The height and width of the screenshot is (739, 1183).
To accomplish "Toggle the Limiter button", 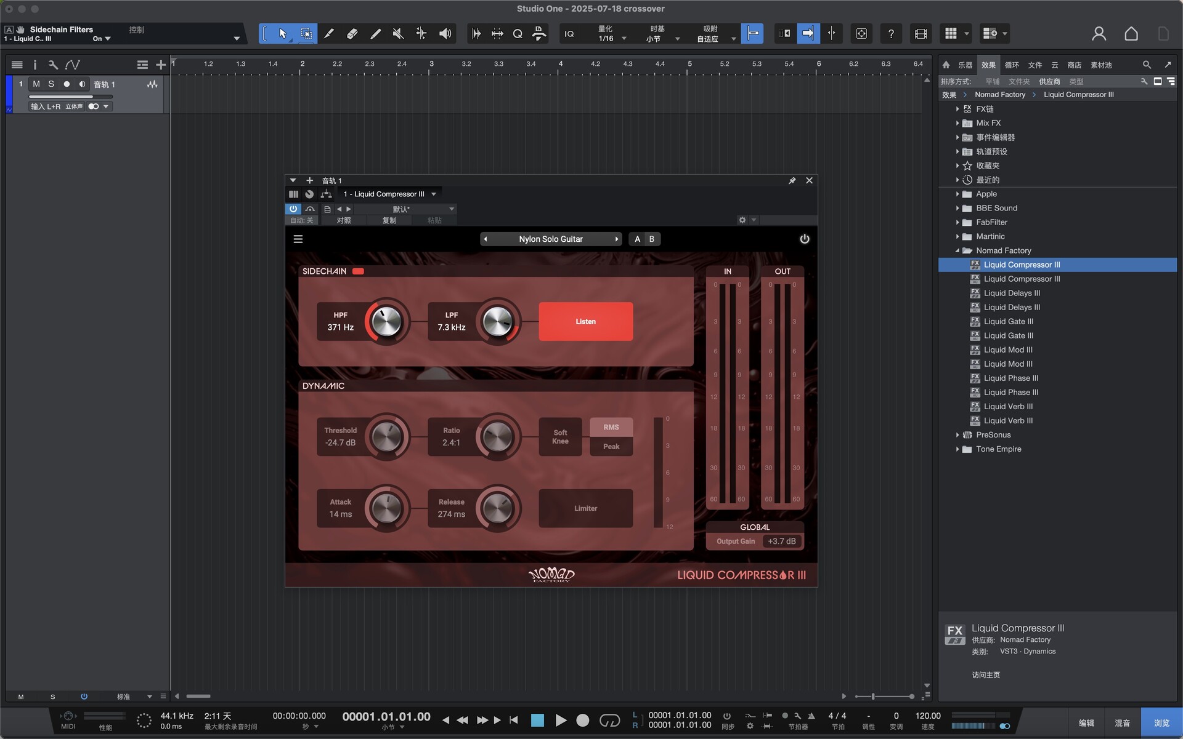I will coord(585,508).
